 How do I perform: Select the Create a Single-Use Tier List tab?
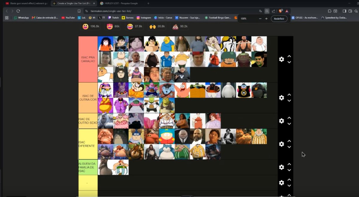[74, 3]
